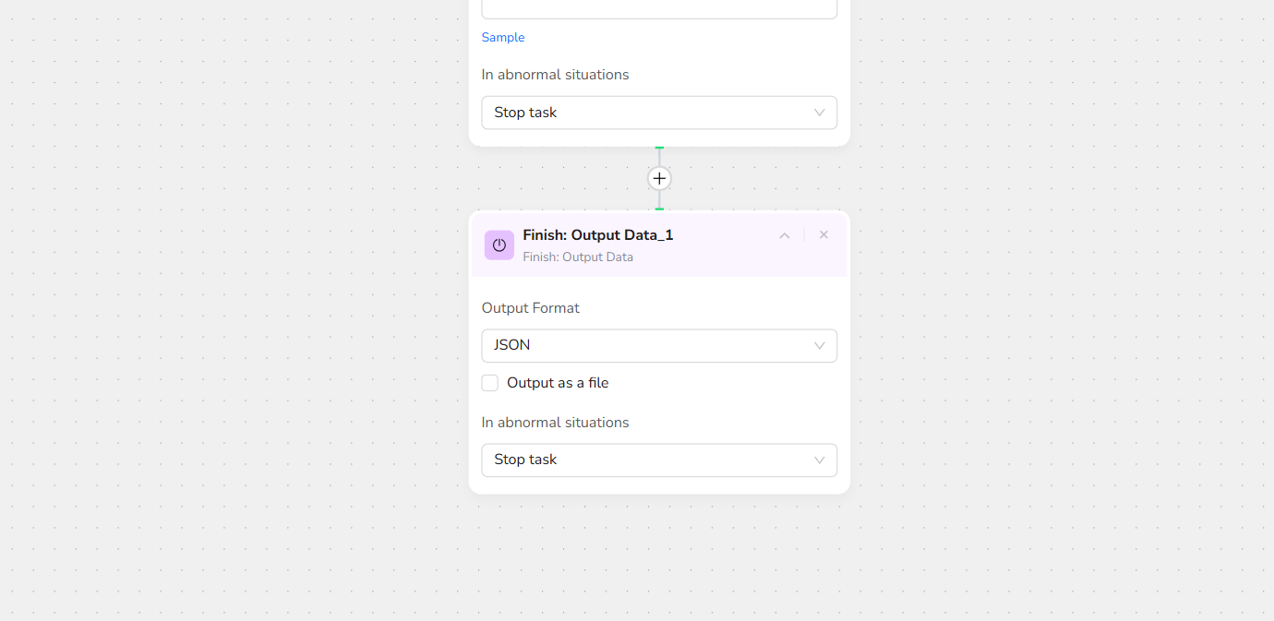
Task: Click green connector dot atop the Finish node
Action: pos(659,209)
